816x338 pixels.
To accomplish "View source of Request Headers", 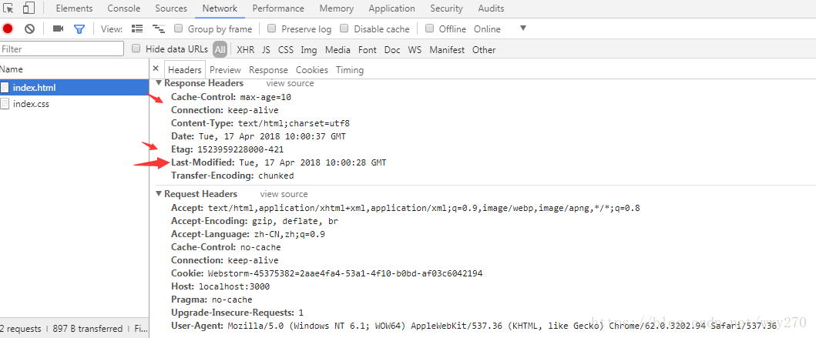I will 284,194.
